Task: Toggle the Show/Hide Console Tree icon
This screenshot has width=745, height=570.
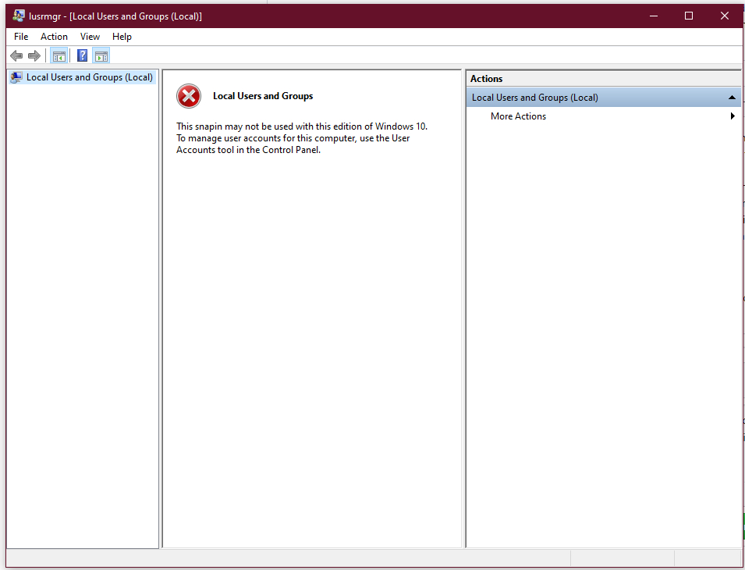Action: point(59,56)
